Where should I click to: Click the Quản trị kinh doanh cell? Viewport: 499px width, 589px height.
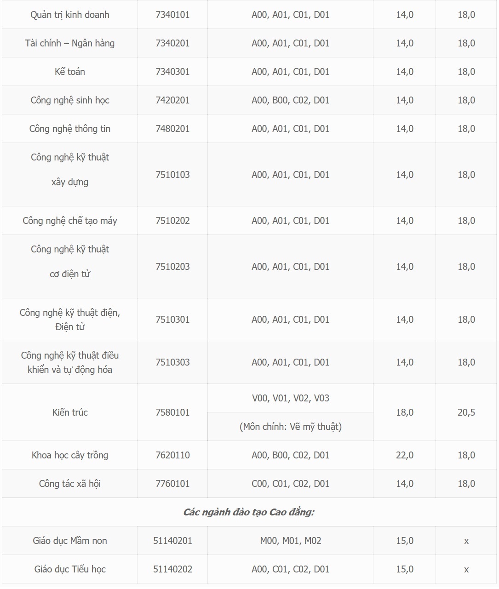(x=70, y=15)
